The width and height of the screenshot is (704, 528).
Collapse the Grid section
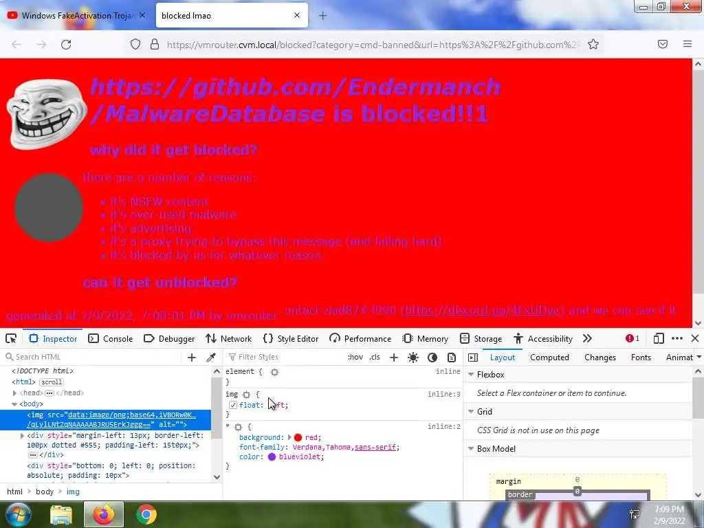[471, 411]
